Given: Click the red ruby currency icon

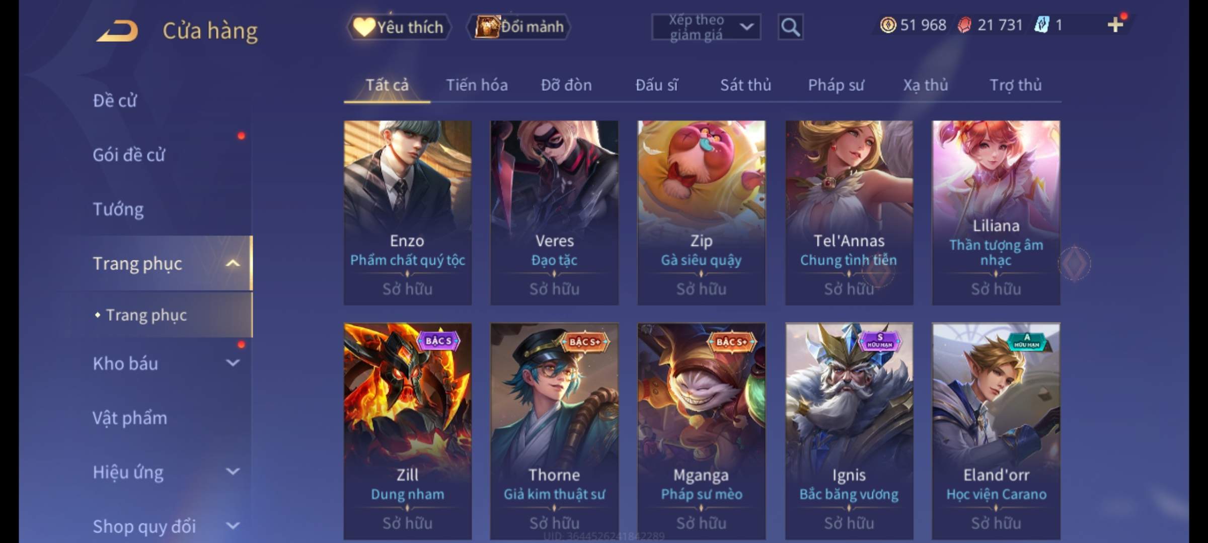Looking at the screenshot, I should click(964, 25).
